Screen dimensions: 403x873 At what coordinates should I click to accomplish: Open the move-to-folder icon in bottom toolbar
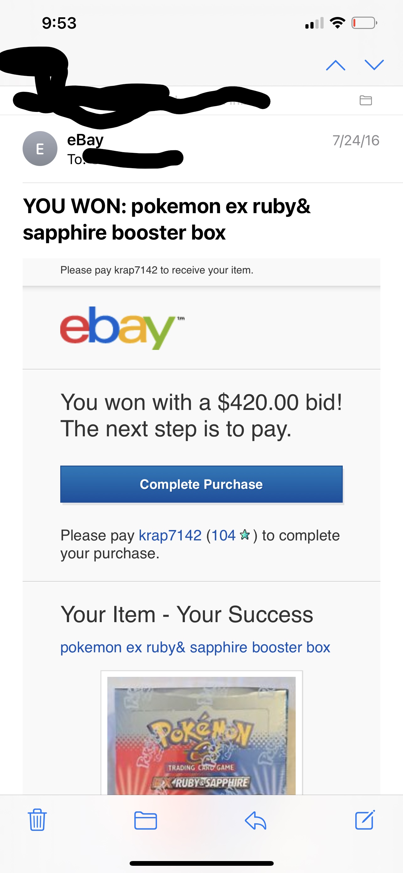pos(146,821)
